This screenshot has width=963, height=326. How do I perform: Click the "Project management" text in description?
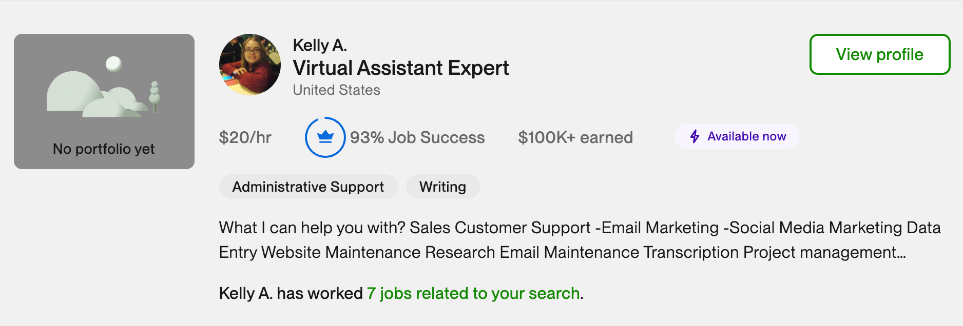tap(819, 252)
